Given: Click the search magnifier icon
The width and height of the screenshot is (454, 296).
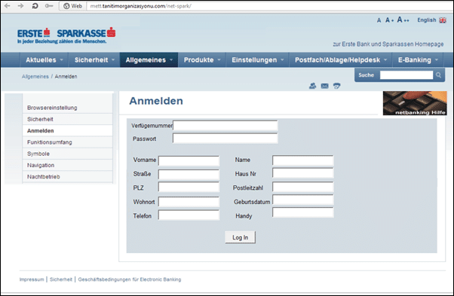Looking at the screenshot, I should click(x=438, y=75).
